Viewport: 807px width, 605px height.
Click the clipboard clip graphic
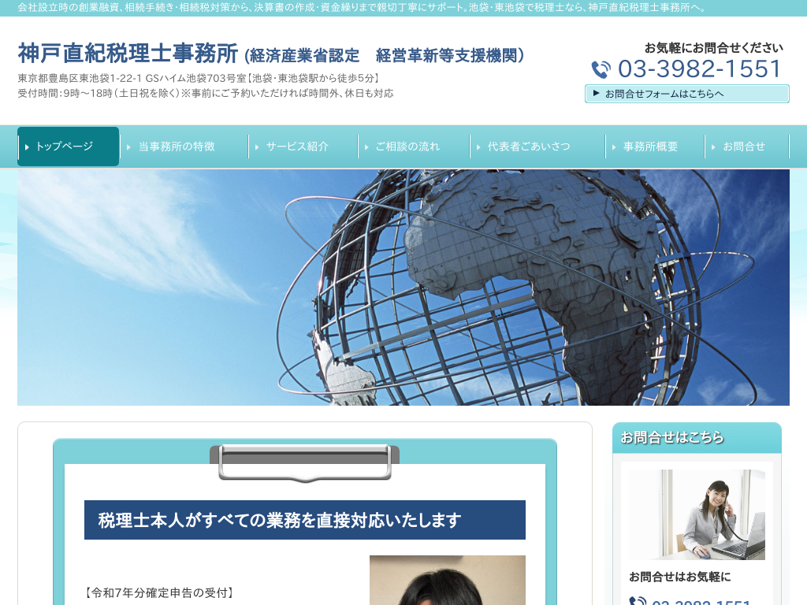[304, 462]
